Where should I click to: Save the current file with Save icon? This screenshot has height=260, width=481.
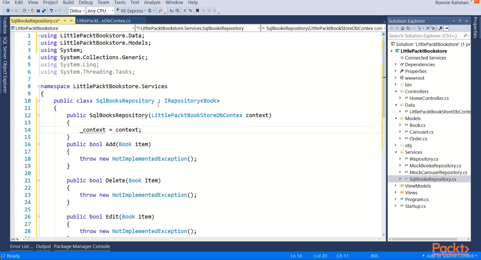point(38,10)
